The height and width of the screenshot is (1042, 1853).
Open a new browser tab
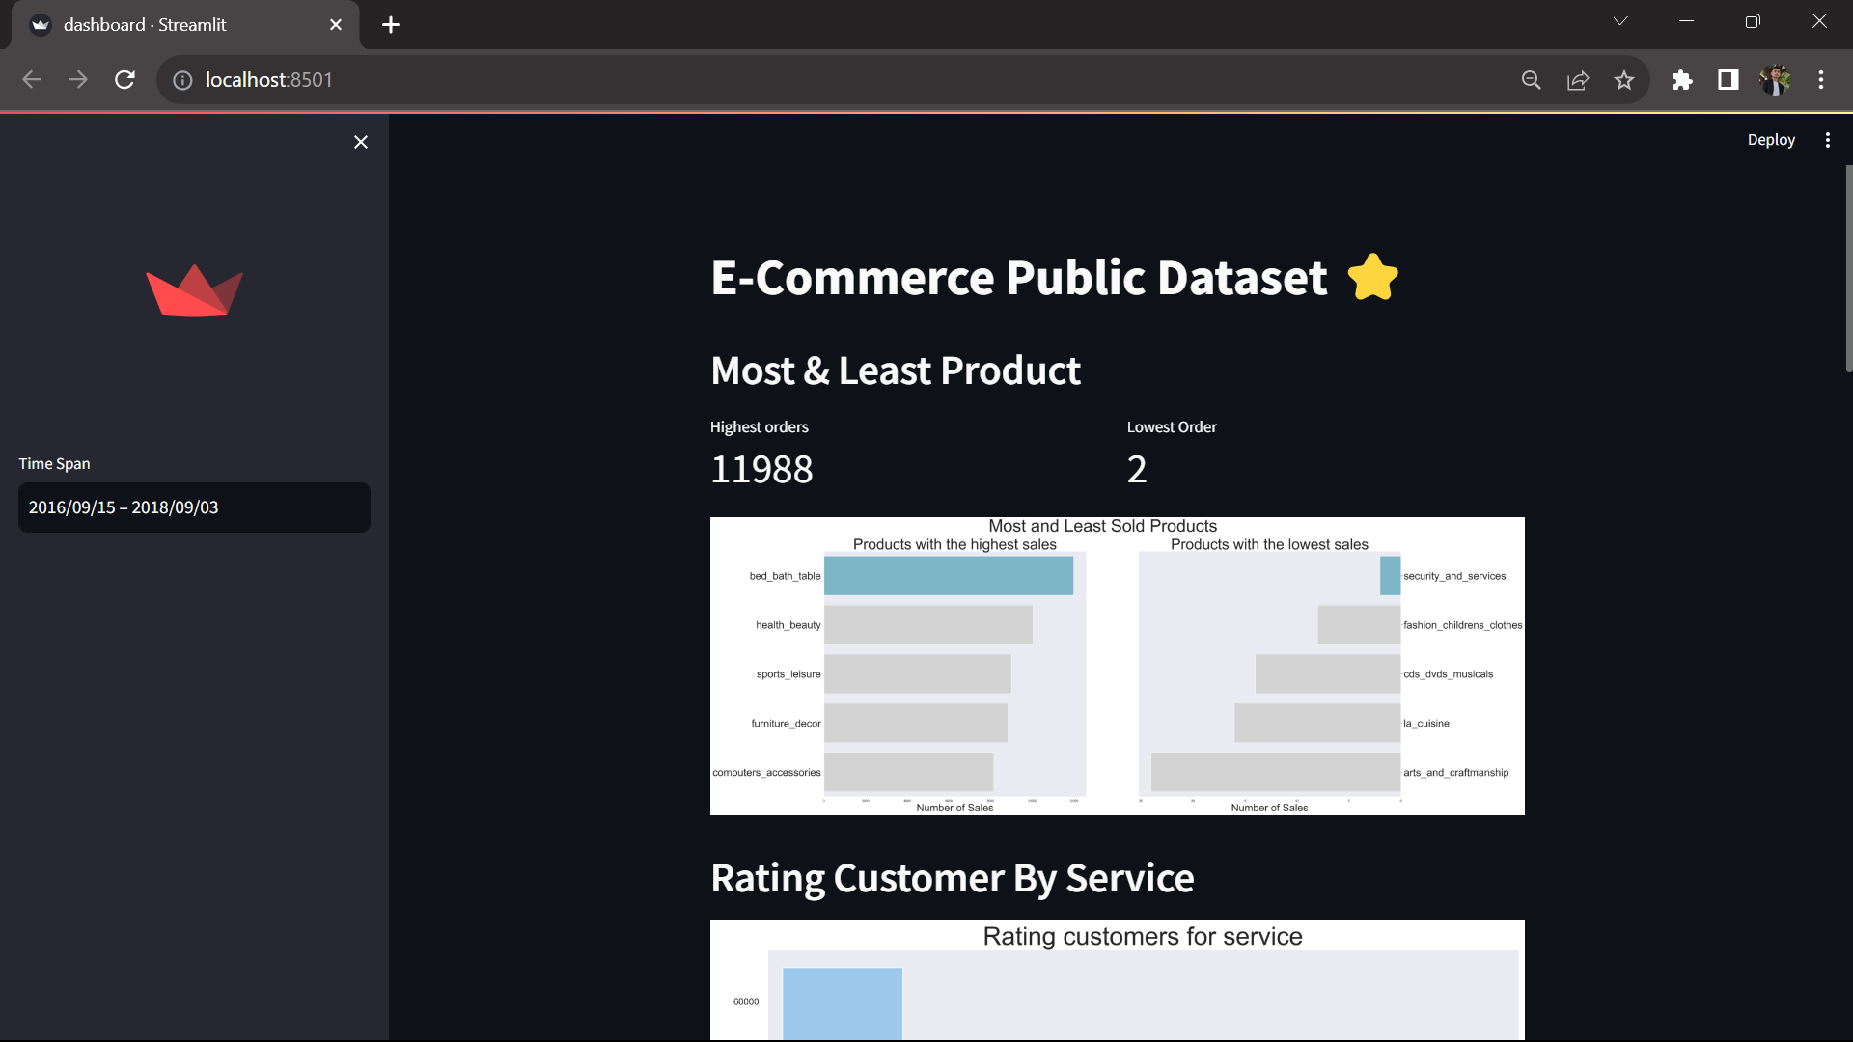pyautogui.click(x=390, y=25)
